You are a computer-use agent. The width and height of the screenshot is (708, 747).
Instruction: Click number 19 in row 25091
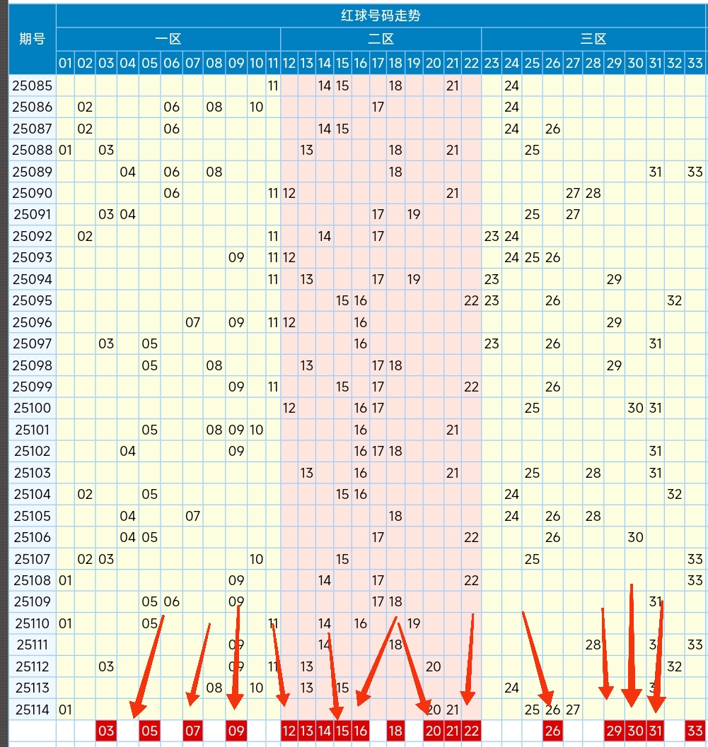(x=413, y=214)
